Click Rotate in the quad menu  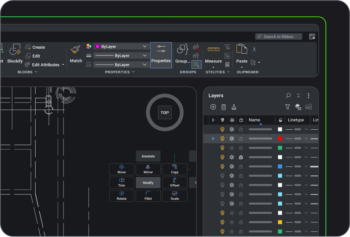pyautogui.click(x=122, y=196)
